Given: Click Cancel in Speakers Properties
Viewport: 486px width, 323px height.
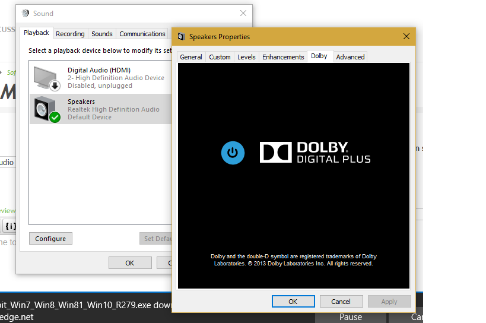Looking at the screenshot, I should coord(341,302).
